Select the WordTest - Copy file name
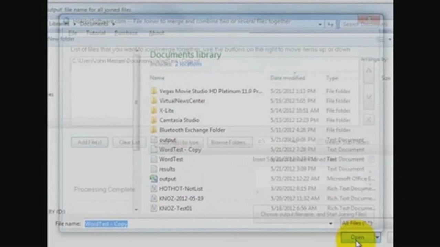Viewport: 440px width, 247px height. (180, 150)
